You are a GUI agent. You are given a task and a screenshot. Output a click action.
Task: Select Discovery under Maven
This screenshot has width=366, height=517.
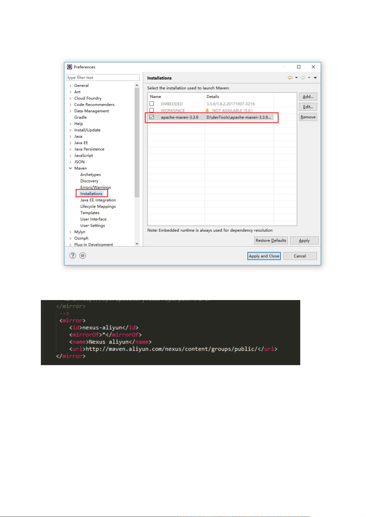89,181
